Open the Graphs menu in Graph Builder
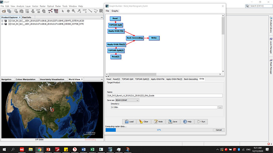The height and width of the screenshot is (153, 273). tap(115, 11)
